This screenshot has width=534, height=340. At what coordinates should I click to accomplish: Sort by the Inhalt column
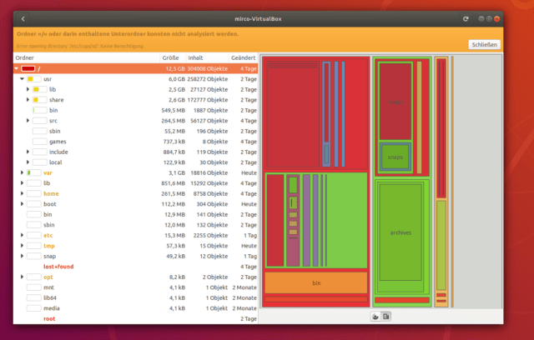[x=194, y=57]
